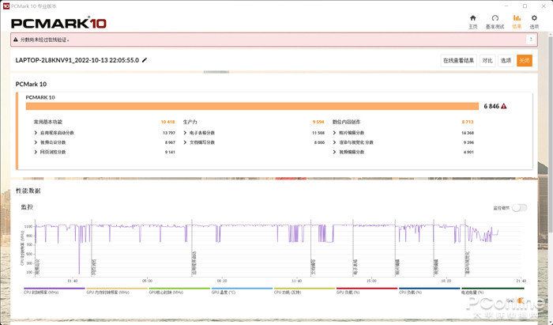Click the orange PCMark 10 score bar
Screen dimensions: 553x325
(252, 106)
